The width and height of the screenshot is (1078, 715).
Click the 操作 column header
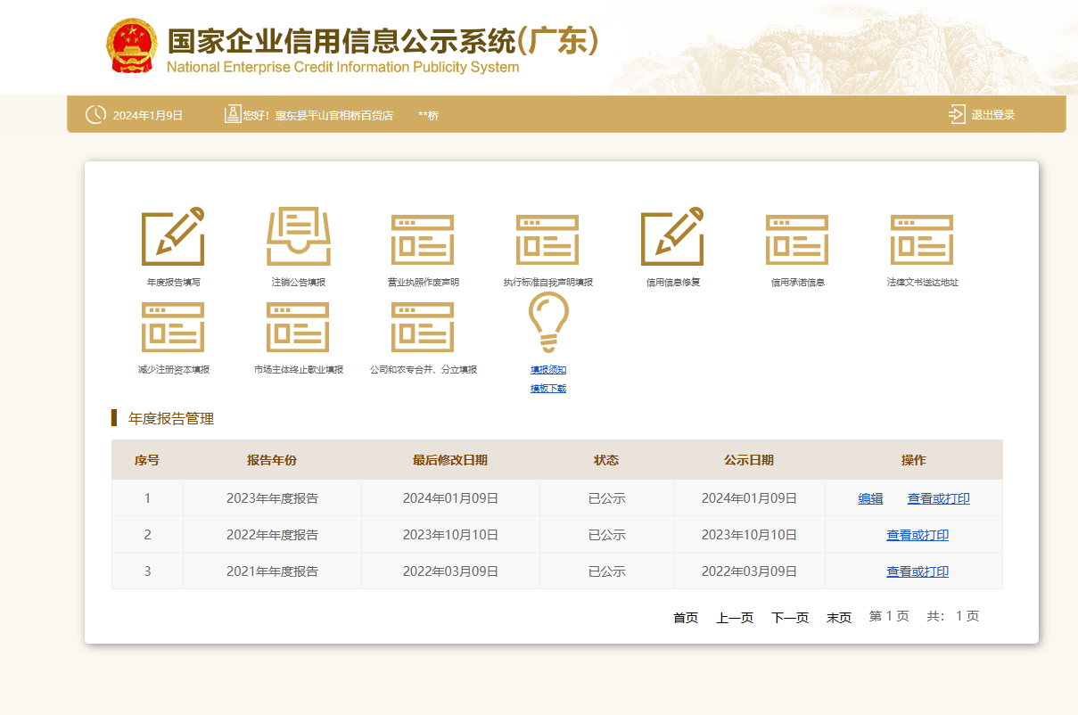(914, 460)
